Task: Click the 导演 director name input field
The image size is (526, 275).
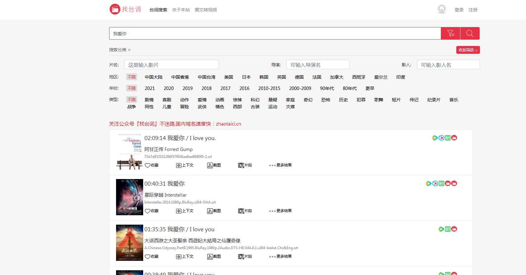Action: coord(318,65)
